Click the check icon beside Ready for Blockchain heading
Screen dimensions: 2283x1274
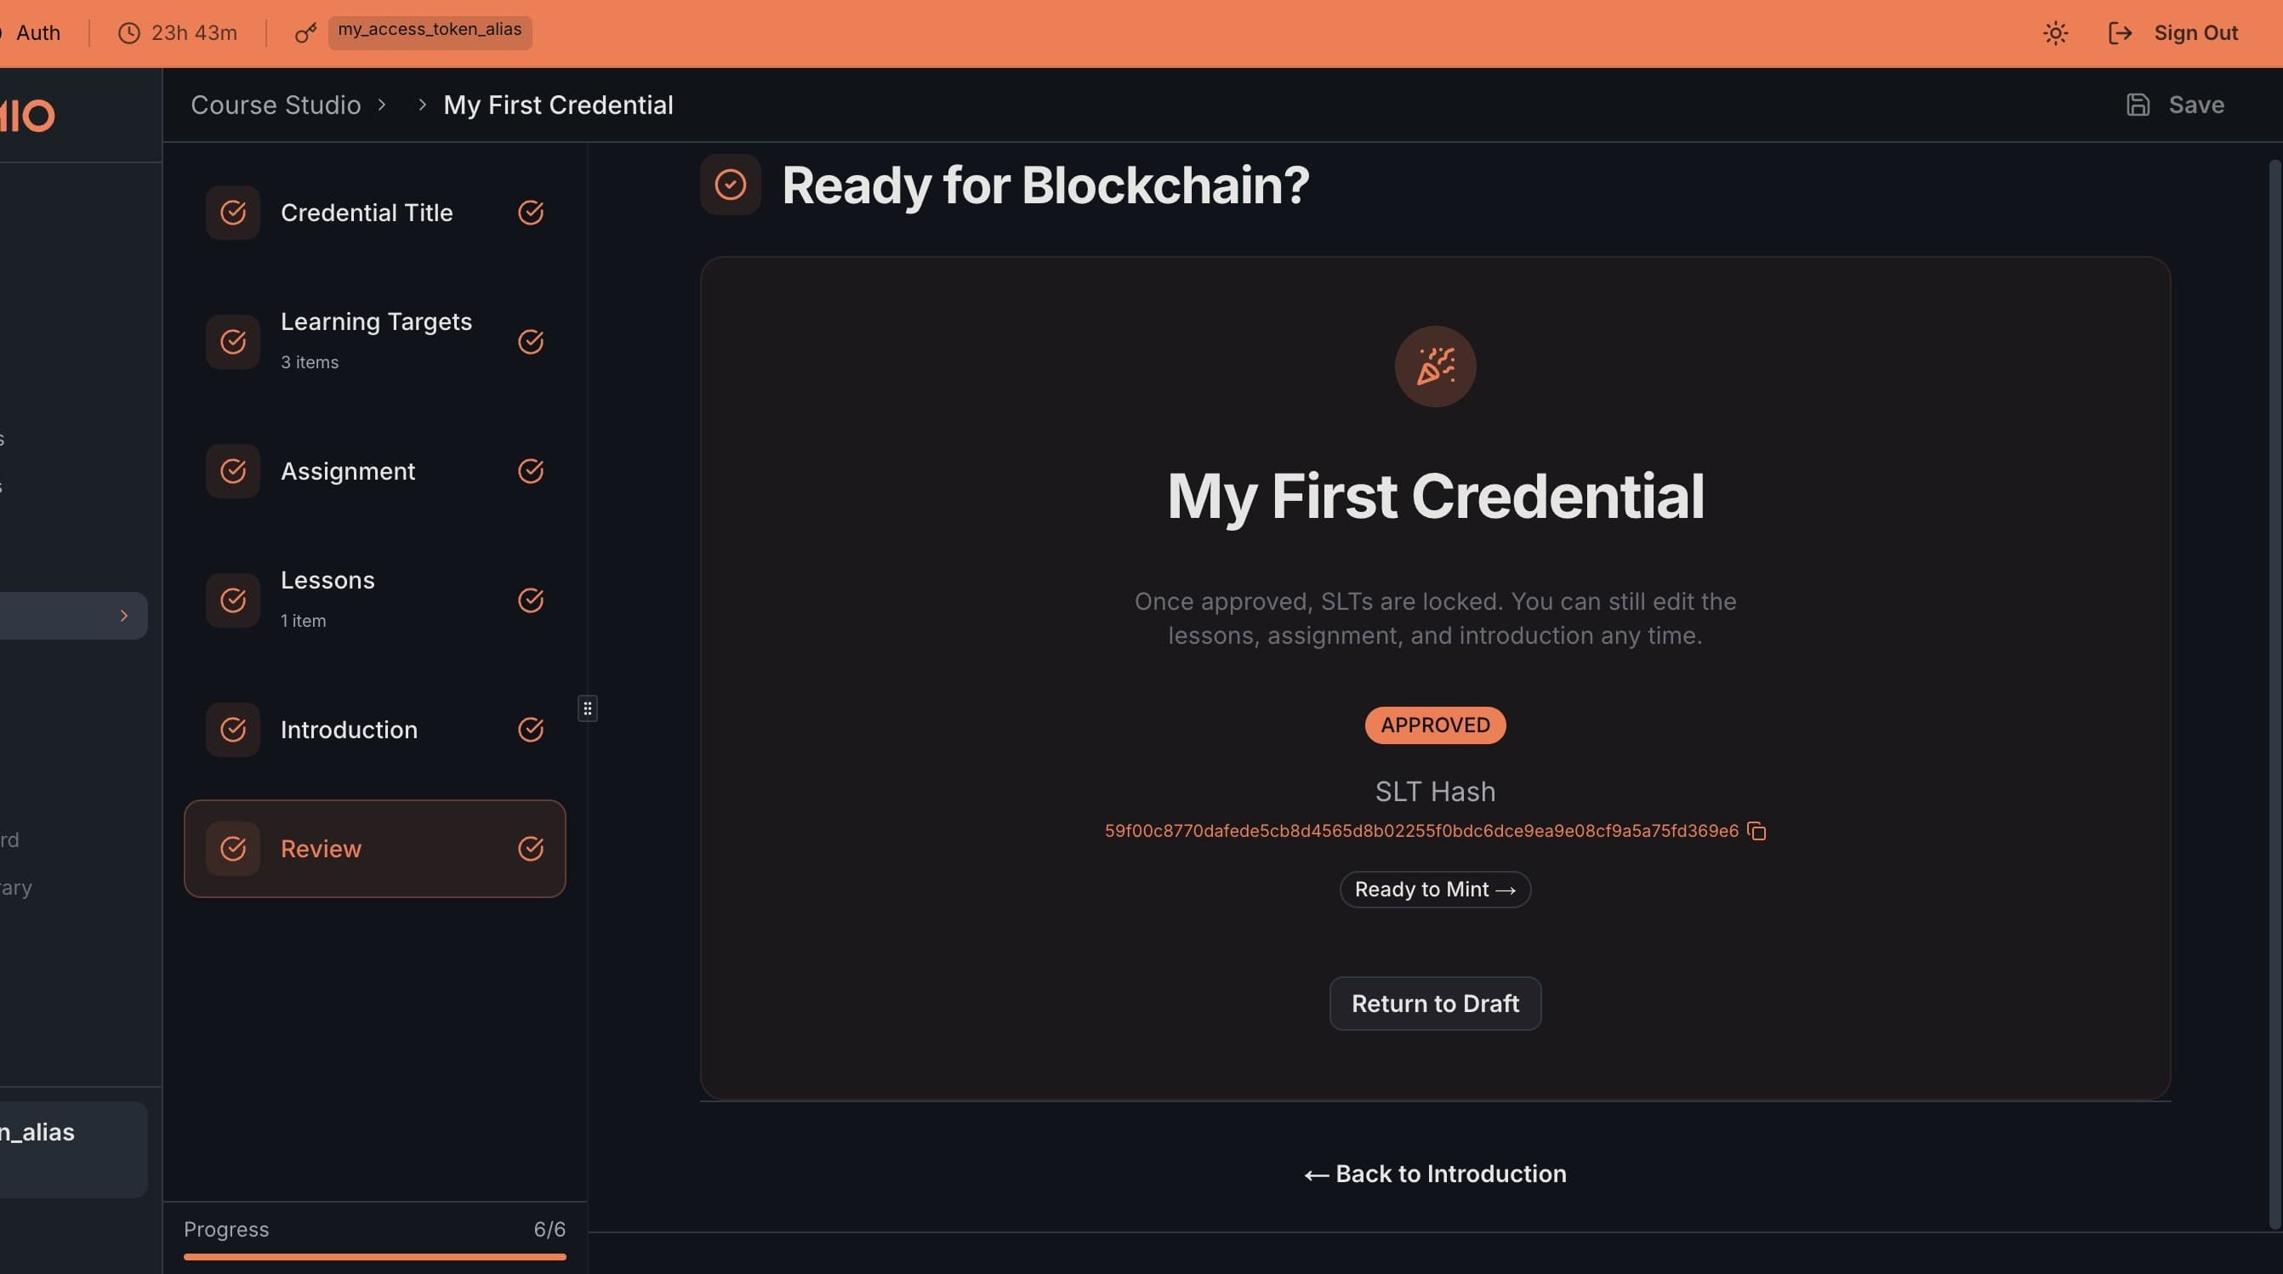tap(731, 185)
